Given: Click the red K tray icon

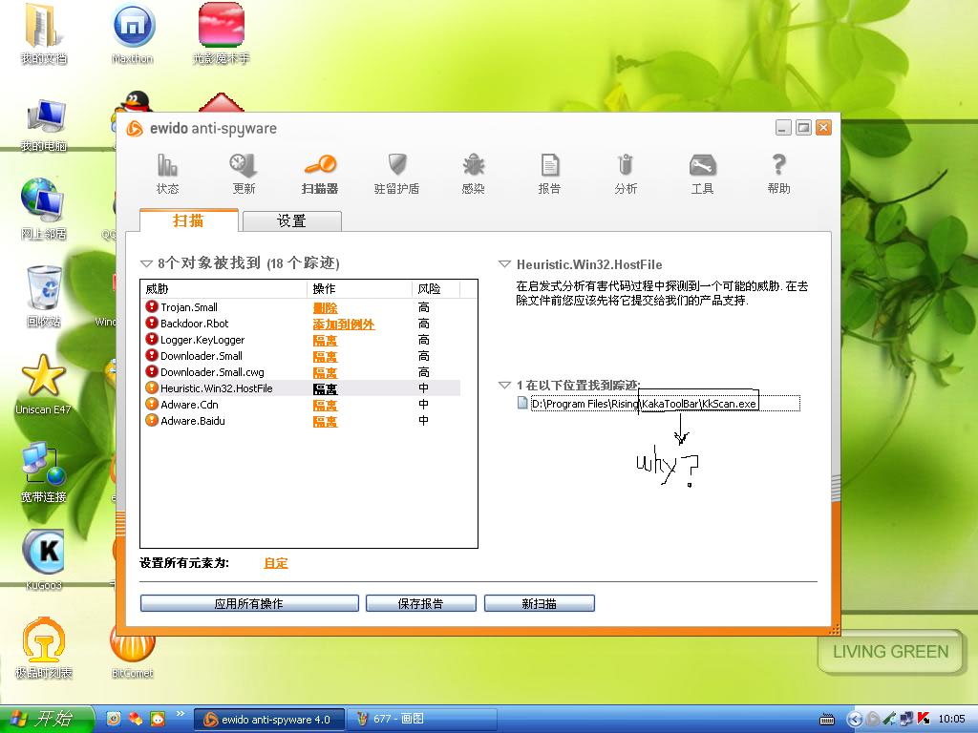Looking at the screenshot, I should click(x=924, y=719).
